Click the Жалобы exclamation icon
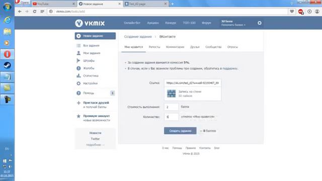This screenshot has width=322, height=181. pyautogui.click(x=78, y=68)
